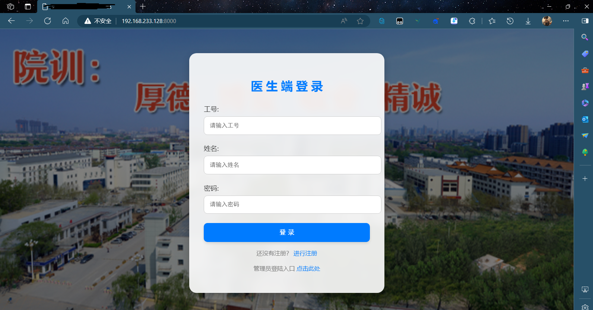This screenshot has height=310, width=593.
Task: Open the browser settings and more menu
Action: click(566, 21)
